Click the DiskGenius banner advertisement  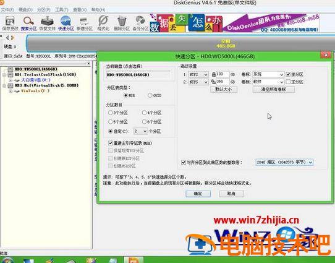pyautogui.click(x=235, y=23)
